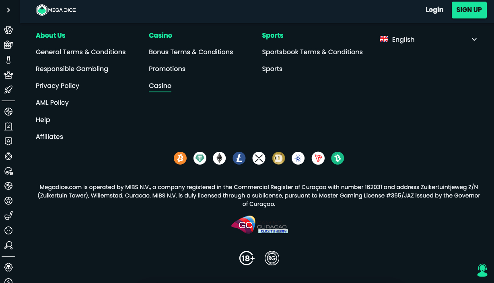
Task: Click the Ethereum coin icon
Action: (220, 158)
